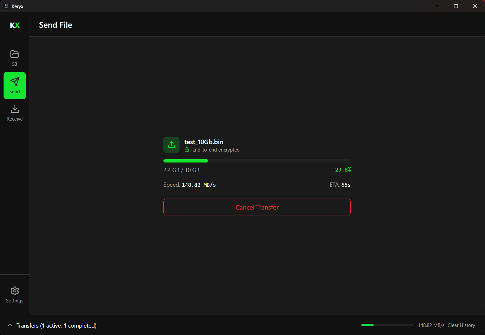Open the S3 folder panel
The image size is (485, 335).
[15, 58]
